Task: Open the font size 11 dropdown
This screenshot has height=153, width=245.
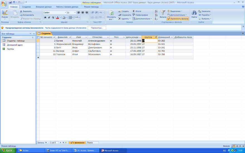Action: point(75,13)
